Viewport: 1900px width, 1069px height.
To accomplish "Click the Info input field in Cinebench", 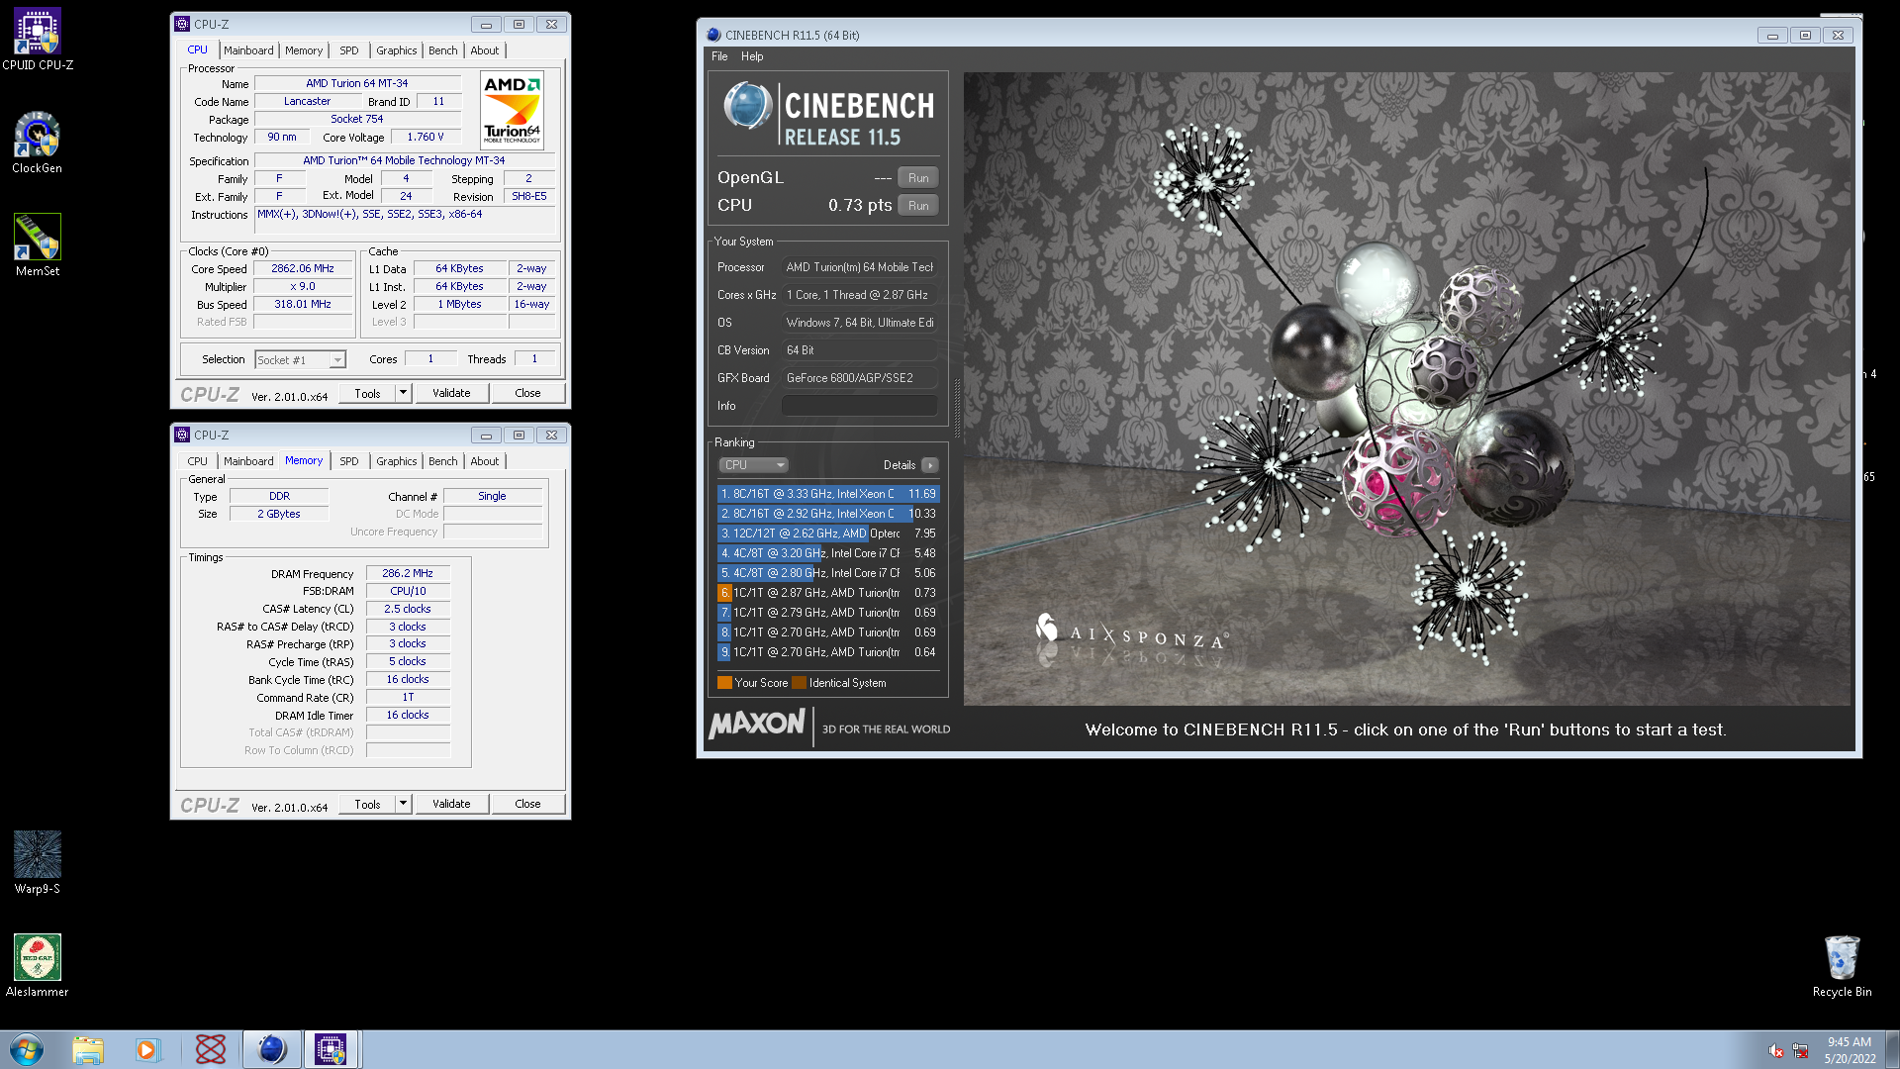I will pos(860,406).
